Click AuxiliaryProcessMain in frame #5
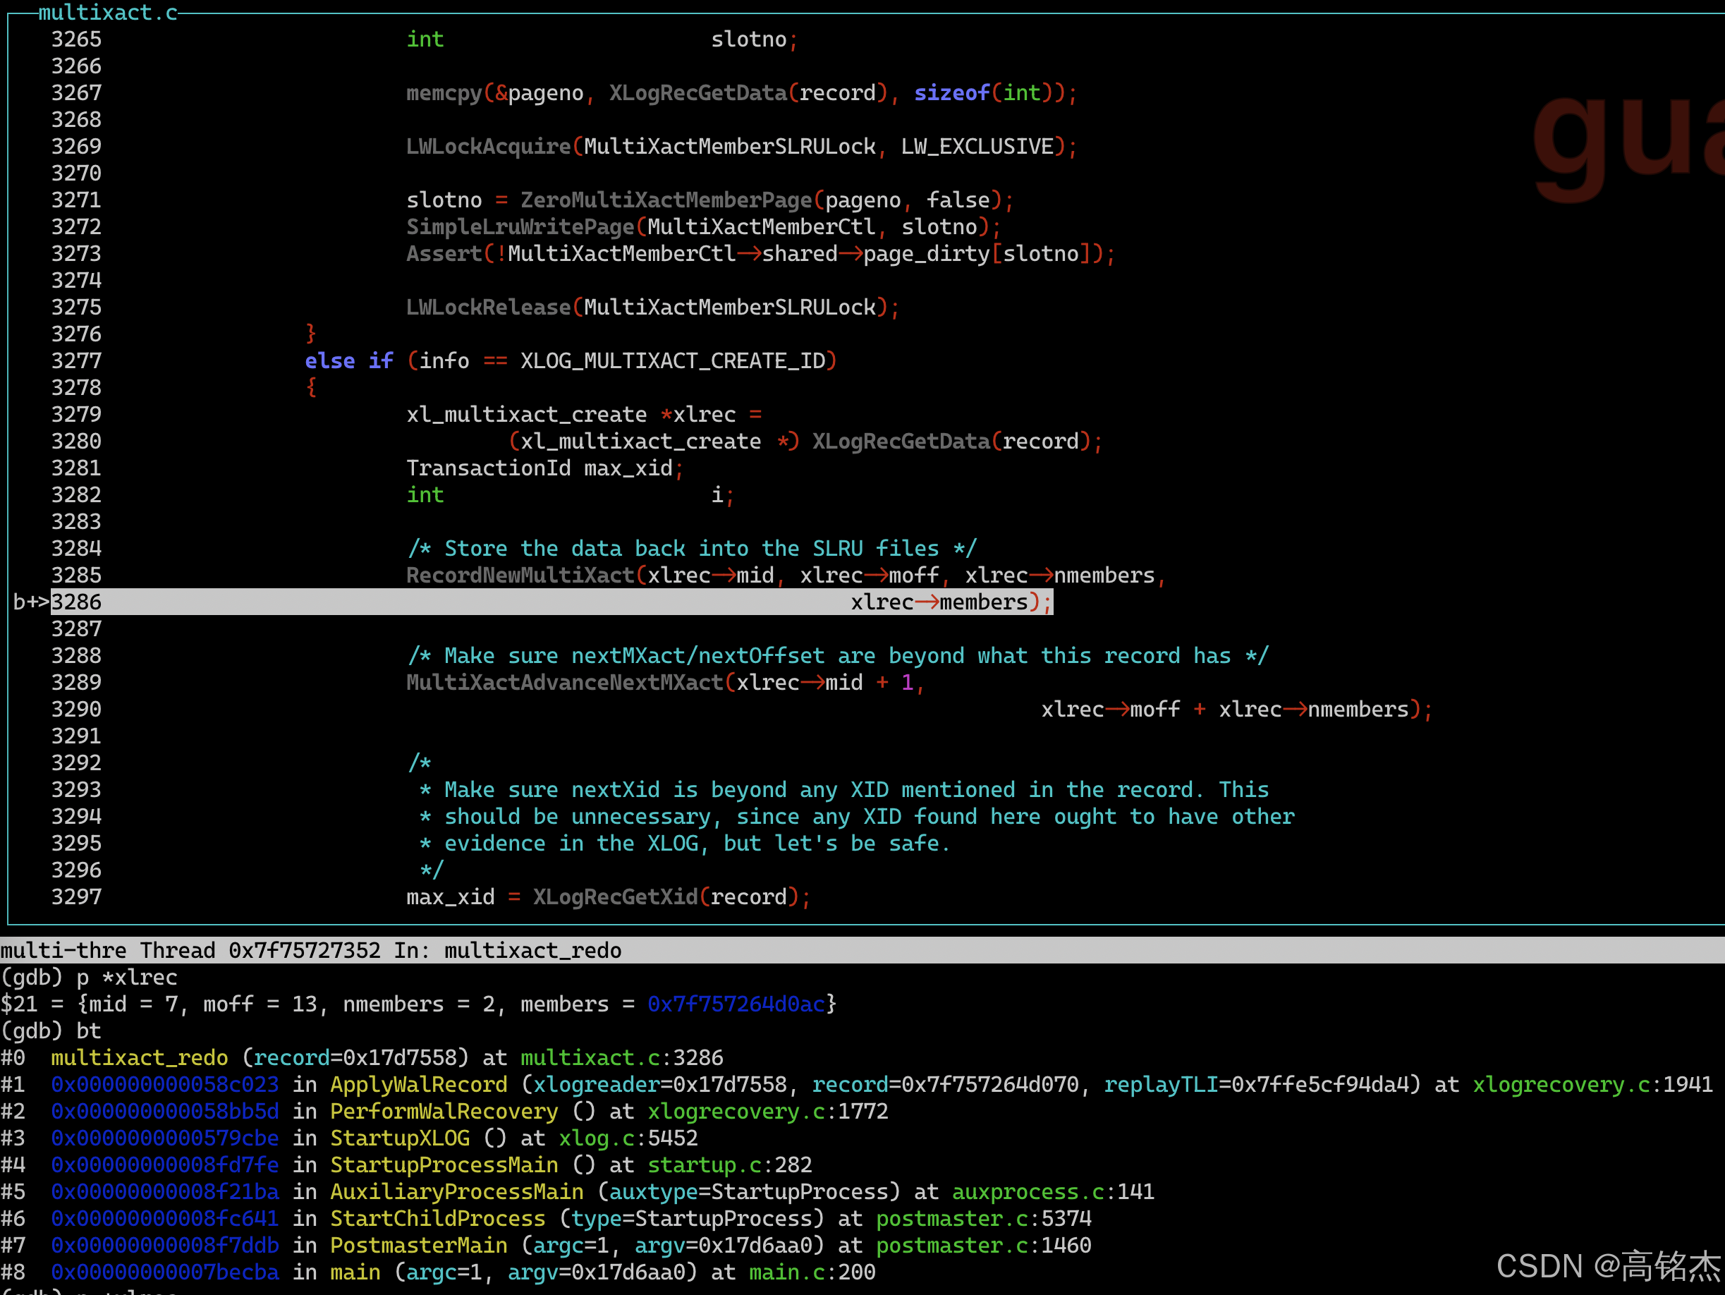 tap(457, 1192)
